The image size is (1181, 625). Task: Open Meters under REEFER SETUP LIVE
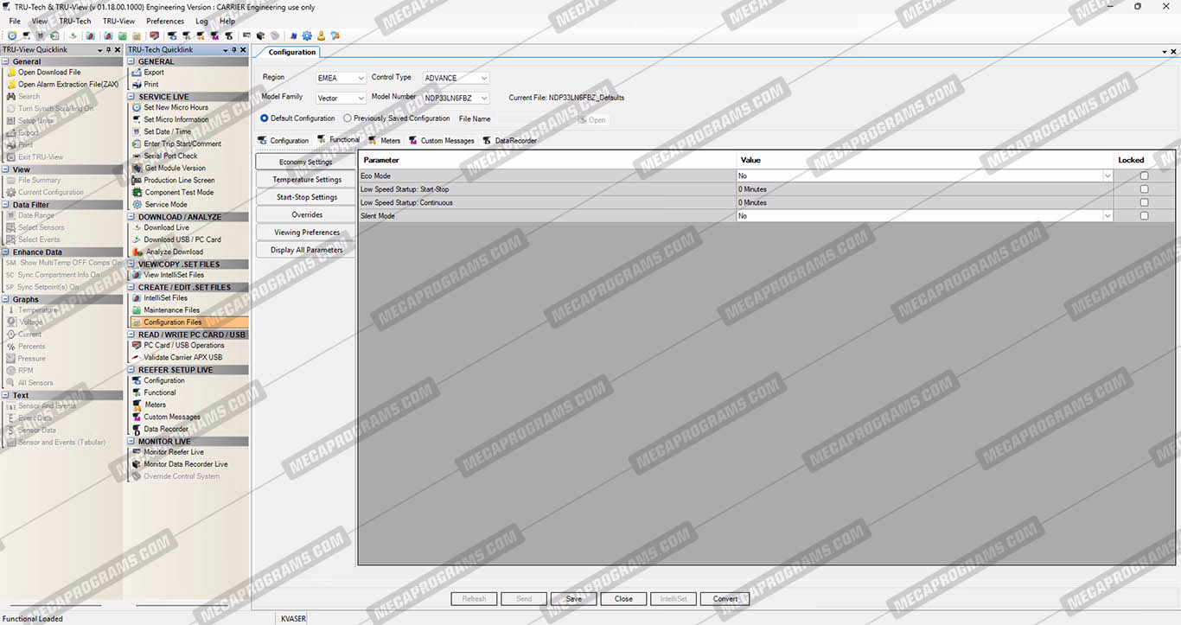pyautogui.click(x=155, y=405)
